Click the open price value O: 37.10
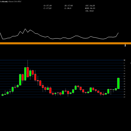This screenshot has width=131, height=131. 48,6
